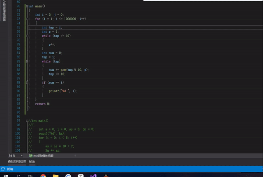Click the 'p++;' statement
Viewport: 263px width, 177px height.
[52, 45]
